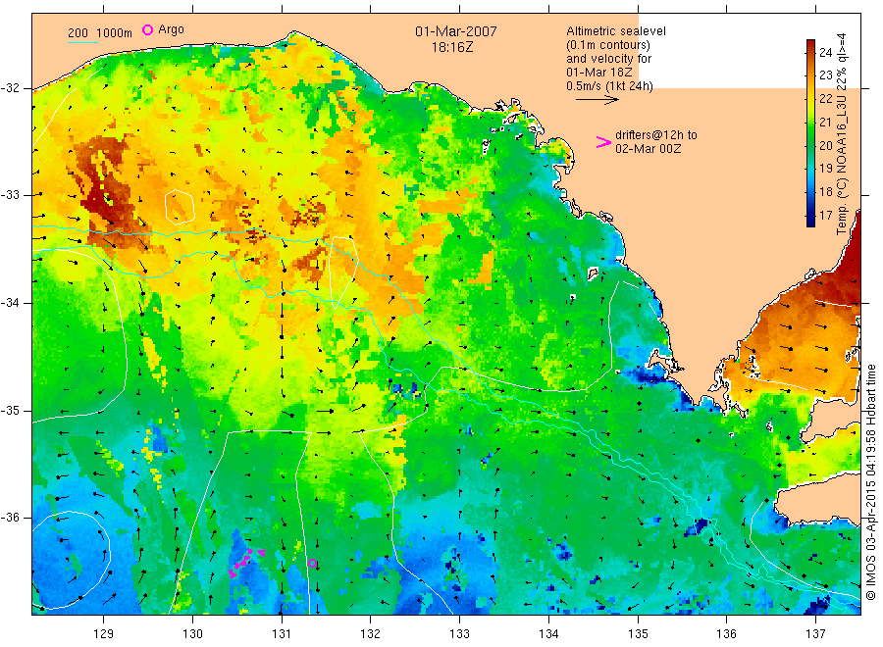Click the cyan 200 1000m isobath legend line

tap(82, 42)
